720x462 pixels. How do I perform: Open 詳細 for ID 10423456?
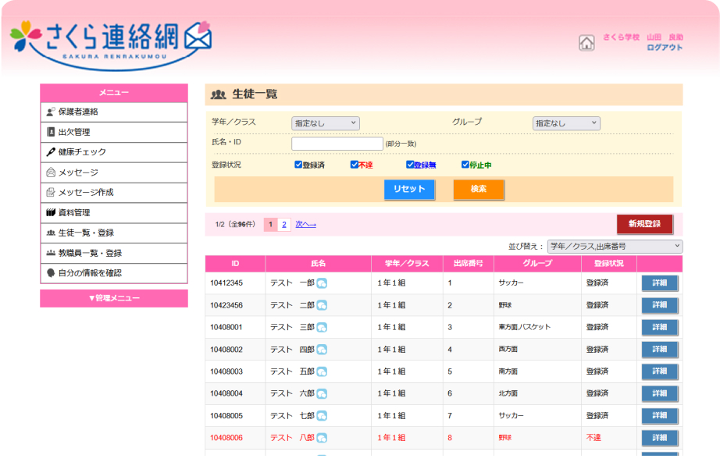point(659,305)
